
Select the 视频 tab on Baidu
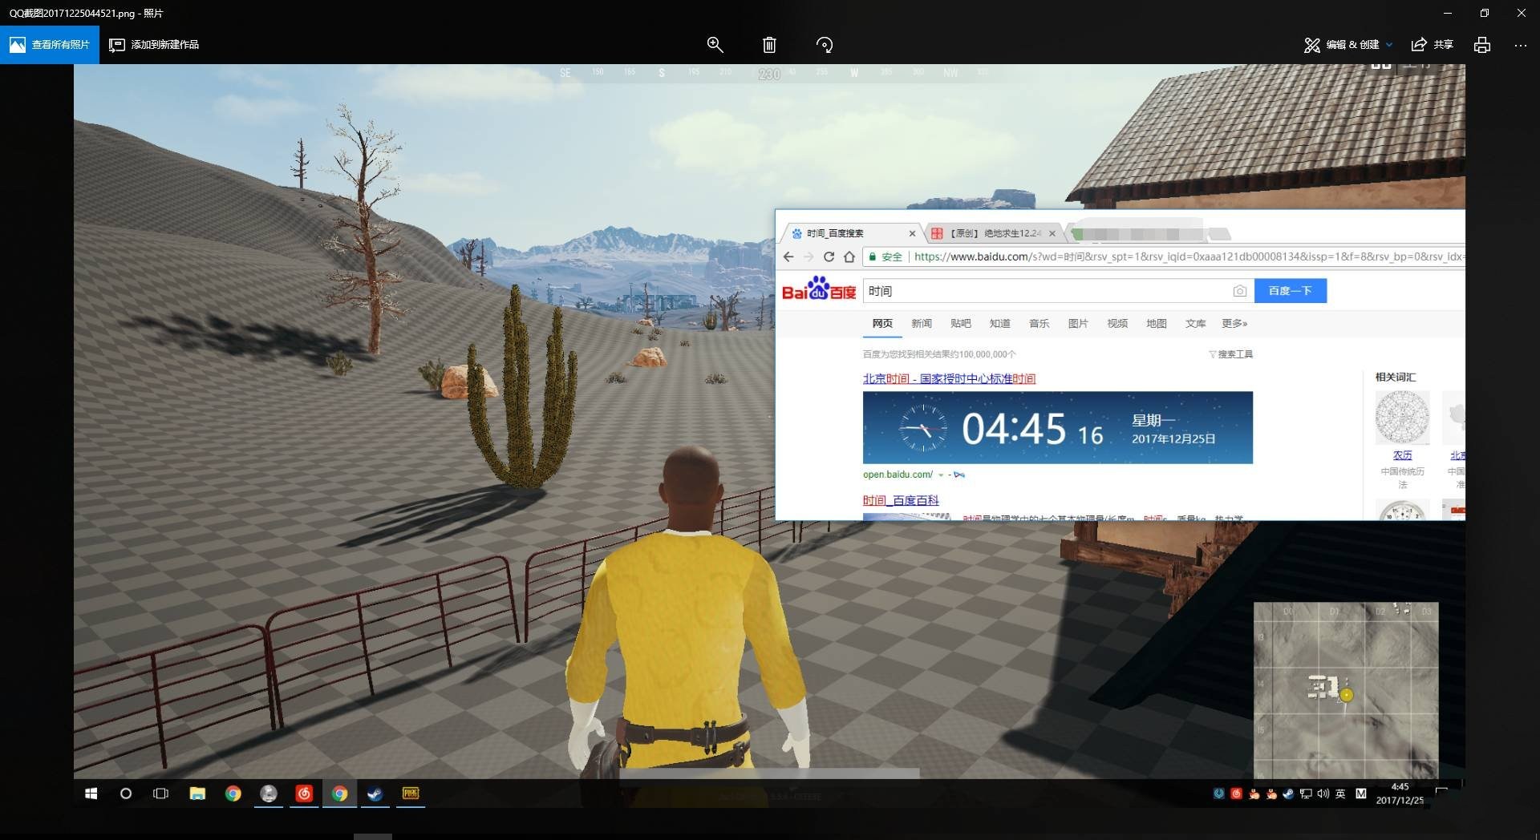pos(1118,324)
